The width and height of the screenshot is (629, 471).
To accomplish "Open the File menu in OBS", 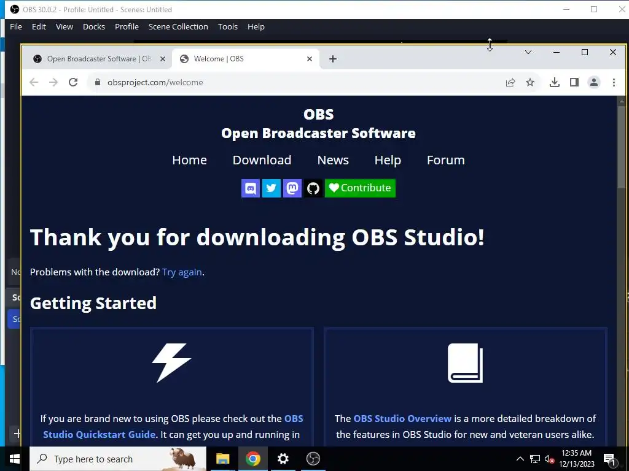I will point(16,27).
